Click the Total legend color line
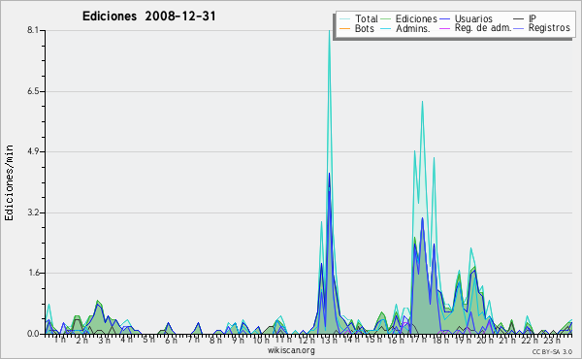Viewport: 582px width, 359px height. pos(344,19)
